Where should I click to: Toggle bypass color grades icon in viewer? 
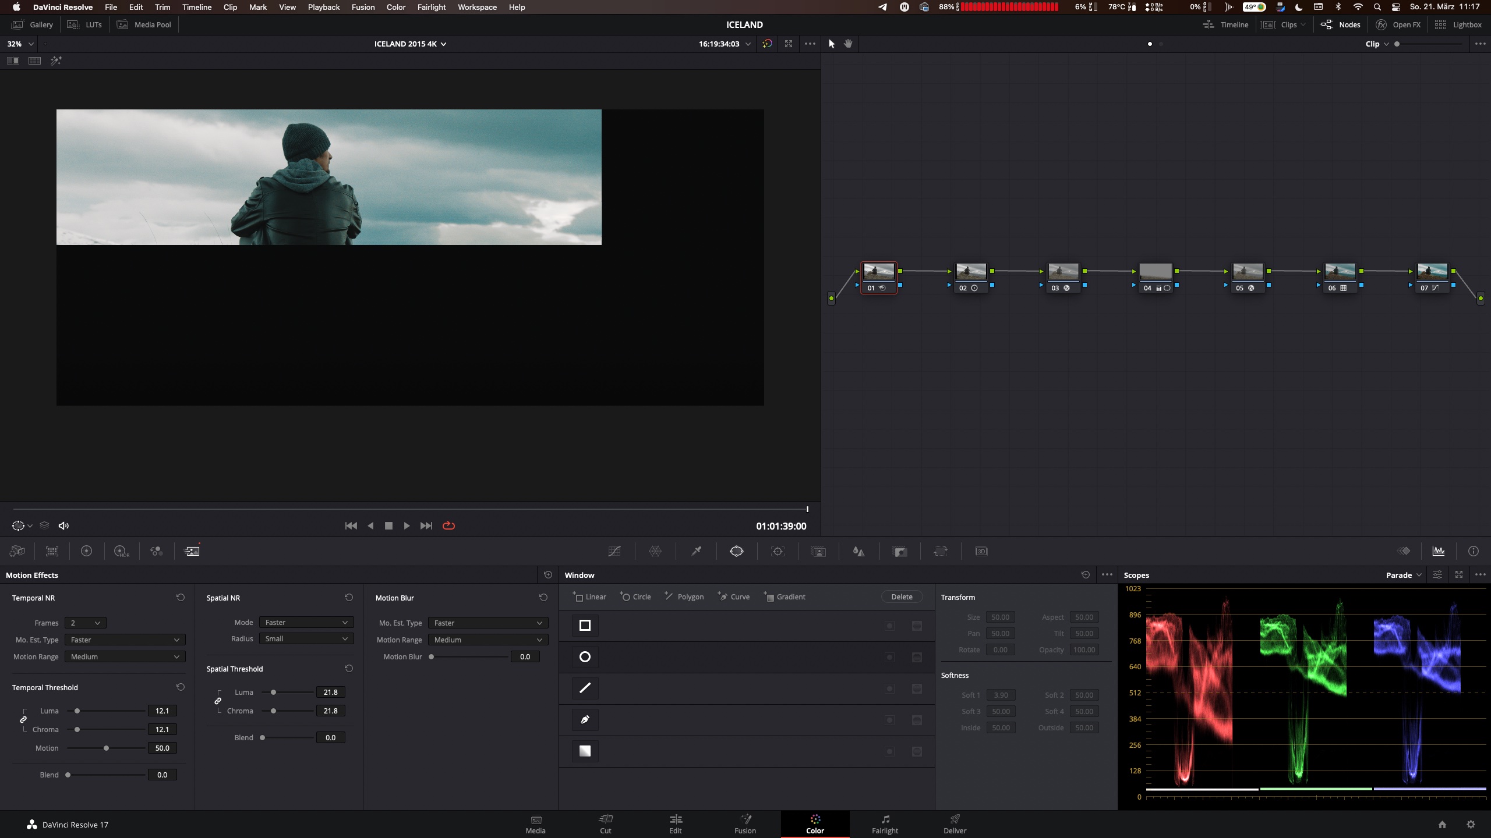click(767, 44)
